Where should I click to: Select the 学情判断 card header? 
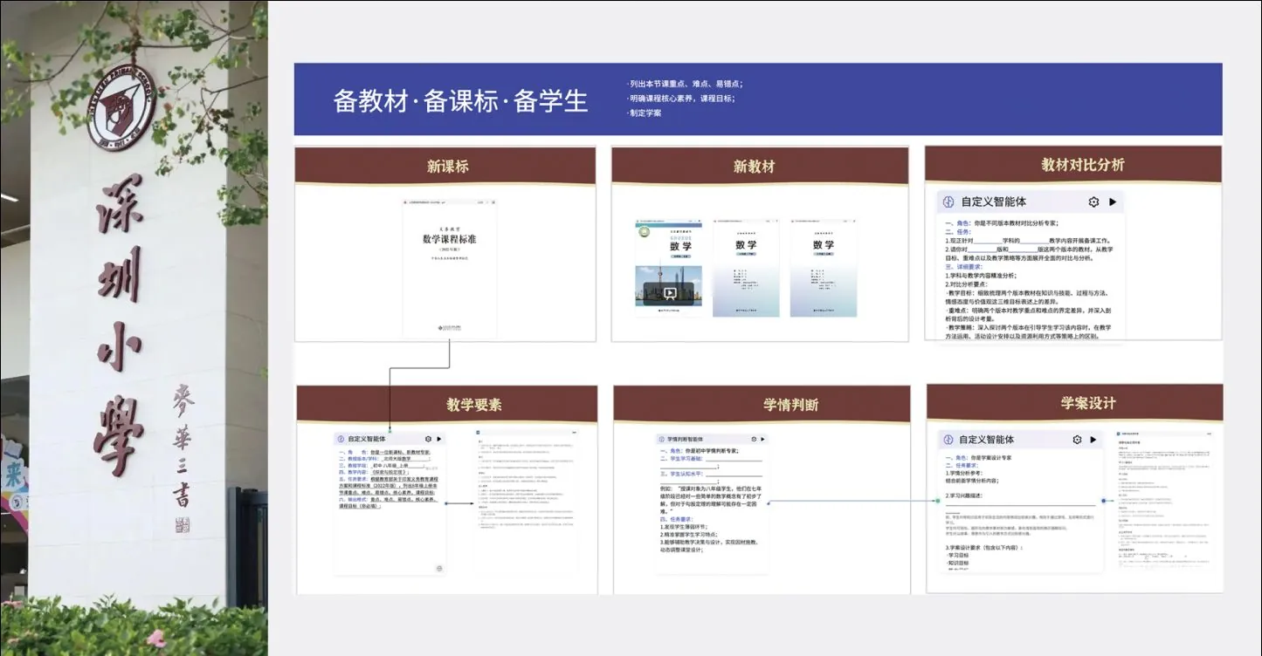tap(762, 404)
